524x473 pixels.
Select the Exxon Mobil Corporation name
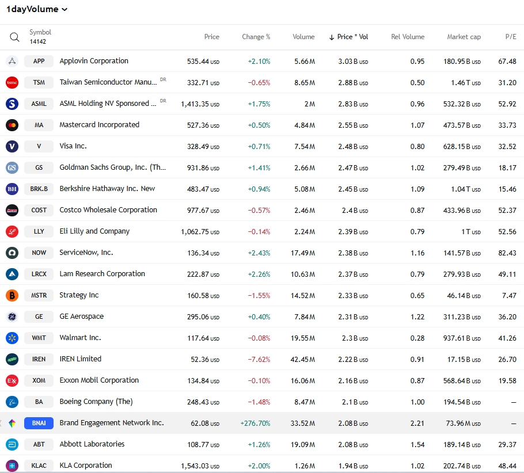[99, 380]
